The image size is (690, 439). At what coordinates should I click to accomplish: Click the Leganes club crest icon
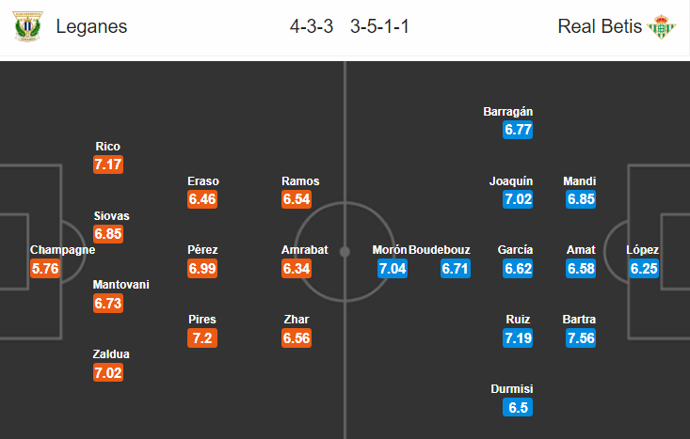(27, 26)
